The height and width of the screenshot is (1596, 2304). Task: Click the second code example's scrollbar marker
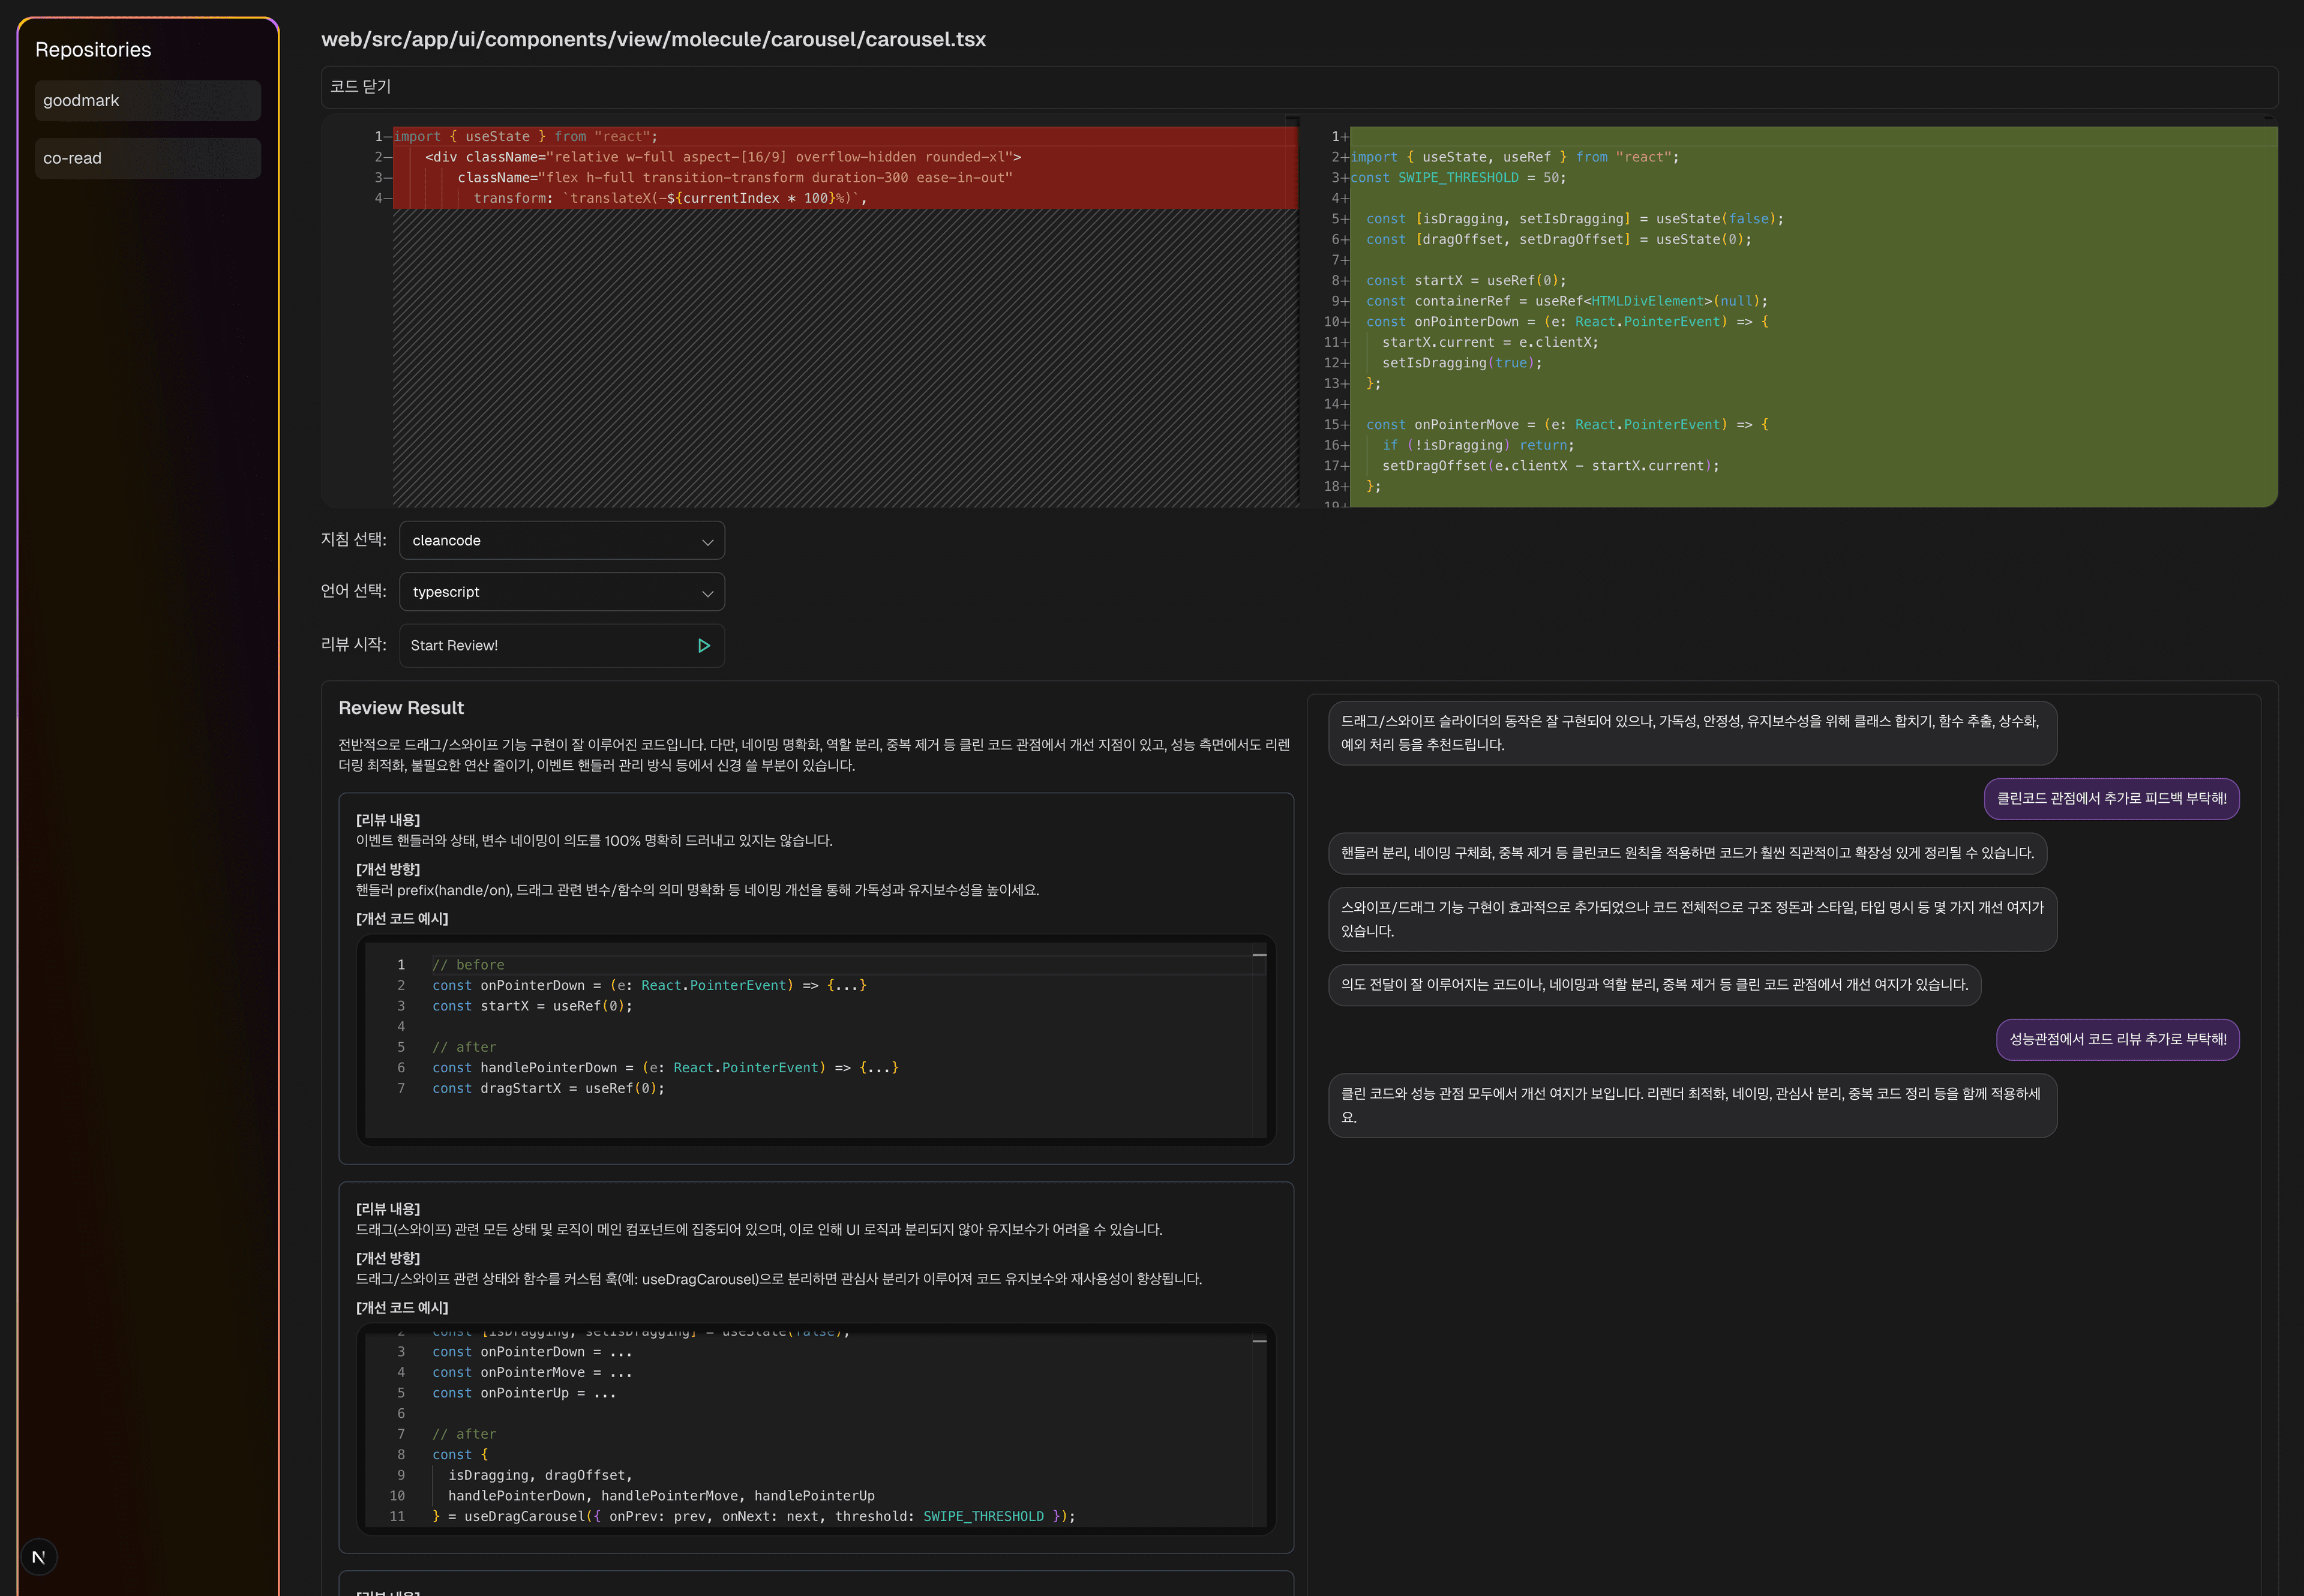tap(1259, 1341)
